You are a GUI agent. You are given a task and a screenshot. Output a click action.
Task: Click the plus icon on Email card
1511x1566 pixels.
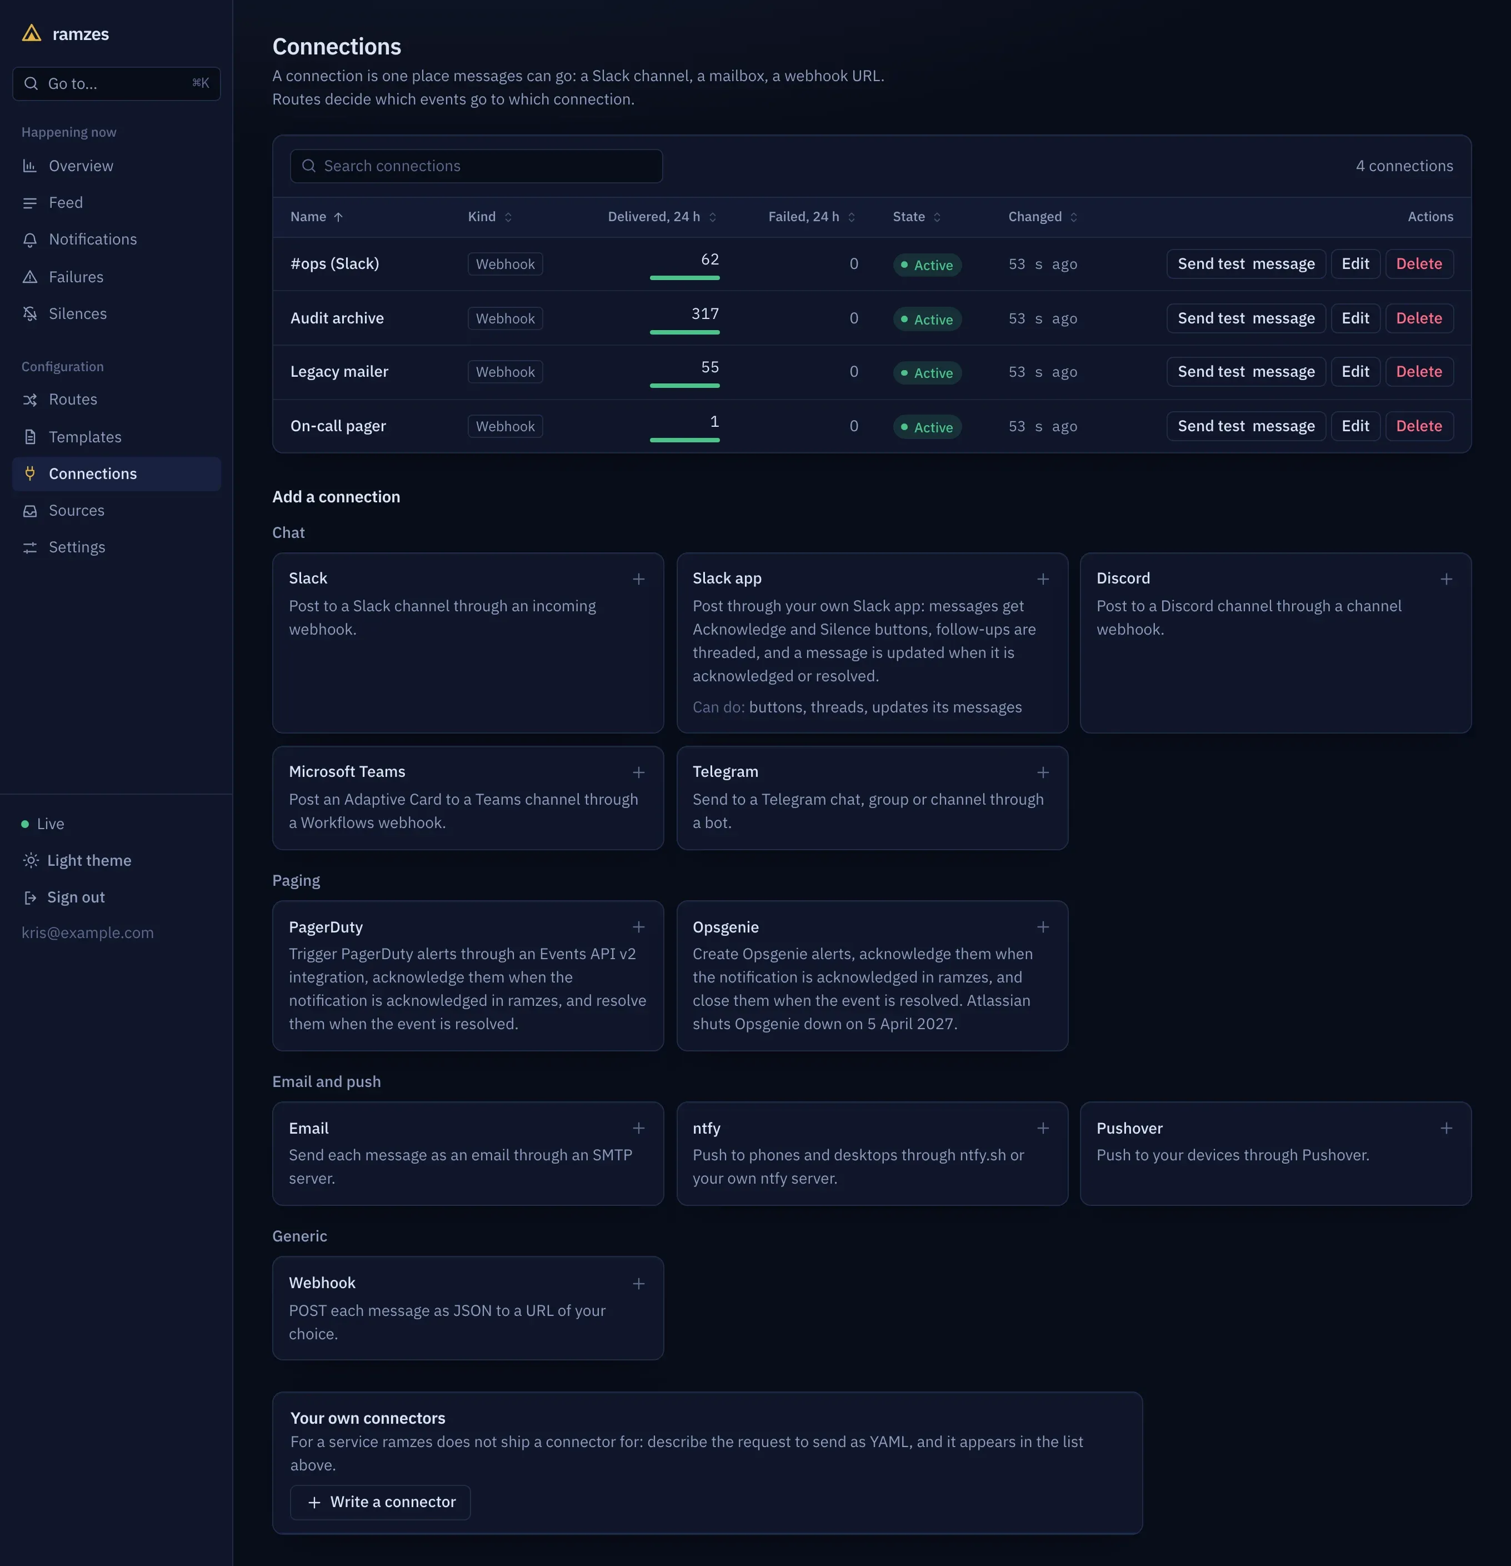[x=638, y=1128]
